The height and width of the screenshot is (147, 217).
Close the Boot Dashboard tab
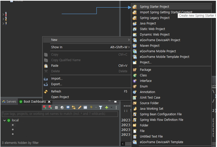[x=49, y=102]
